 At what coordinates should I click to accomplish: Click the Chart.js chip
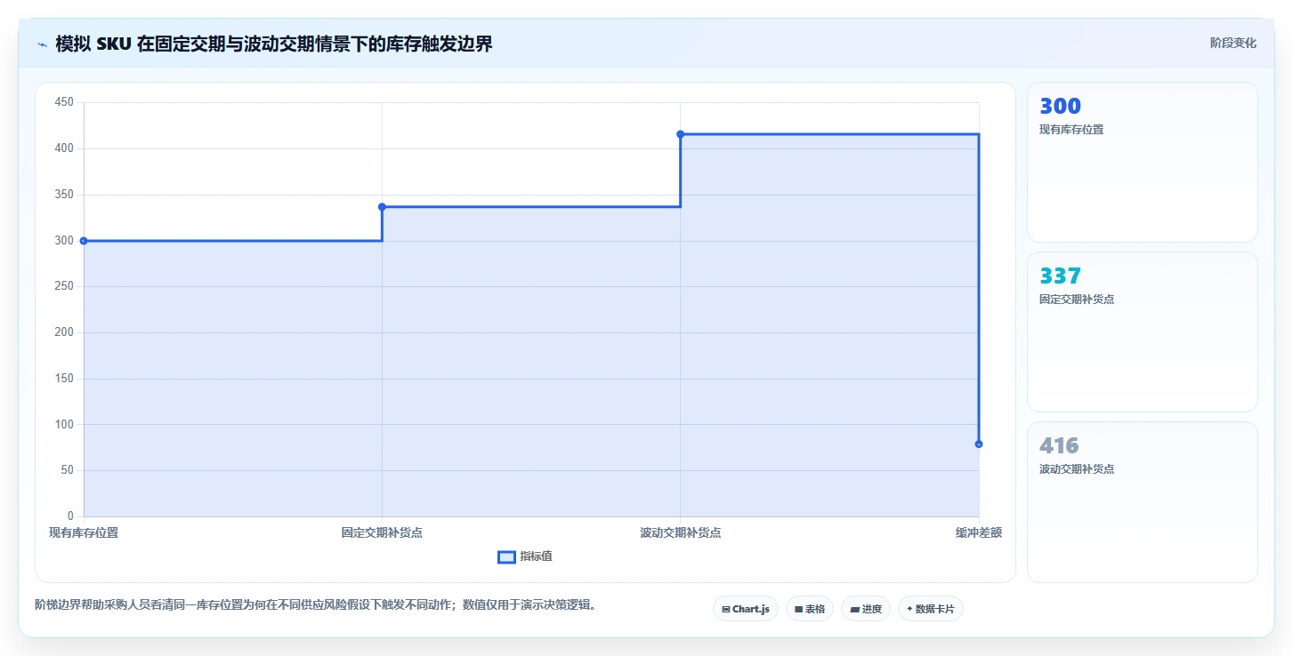[746, 609]
